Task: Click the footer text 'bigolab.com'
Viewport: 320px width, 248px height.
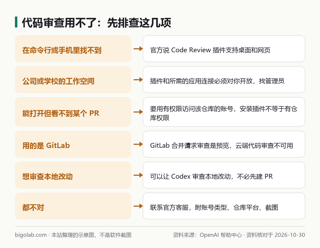Action: click(x=31, y=235)
